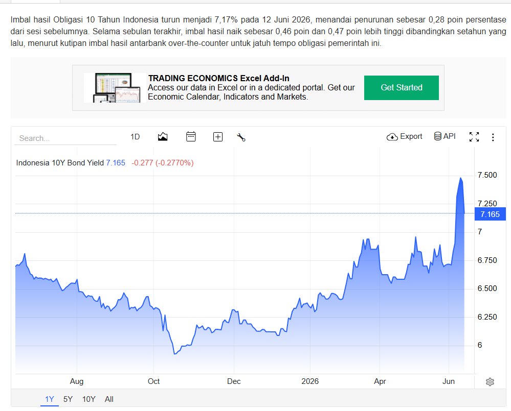
Task: Click the Oct x-axis label
Action: 153,381
